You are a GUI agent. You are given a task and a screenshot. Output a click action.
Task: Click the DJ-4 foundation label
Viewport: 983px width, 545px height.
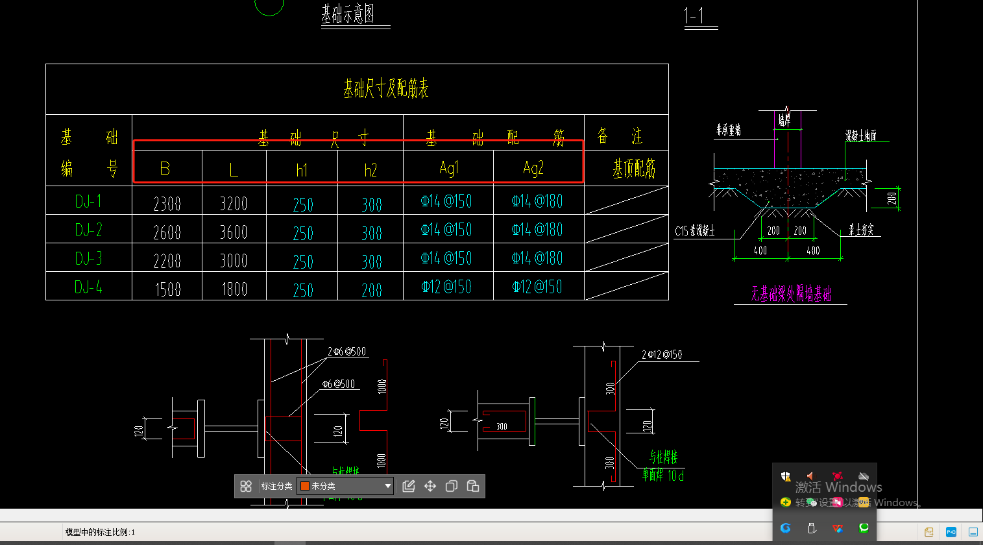(88, 287)
